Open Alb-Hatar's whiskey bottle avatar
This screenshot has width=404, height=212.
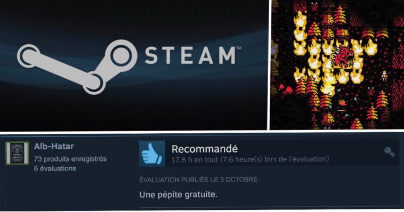[17, 153]
